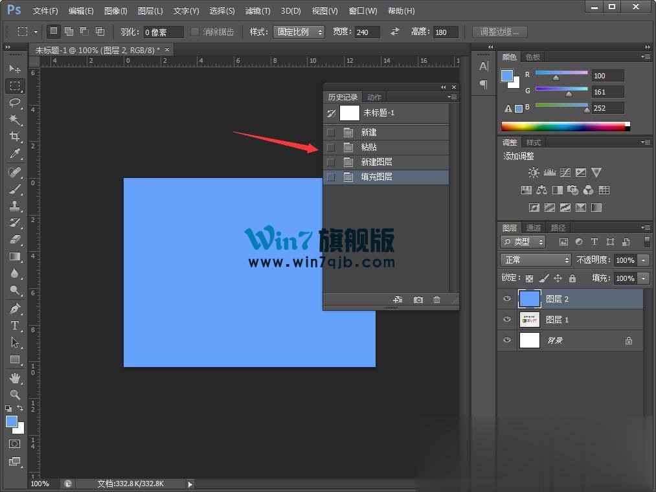Toggle visibility of 背景 layer
The width and height of the screenshot is (656, 492).
507,340
